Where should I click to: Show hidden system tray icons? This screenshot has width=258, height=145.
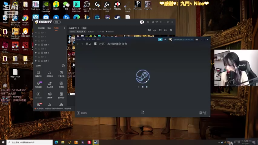tap(219, 142)
